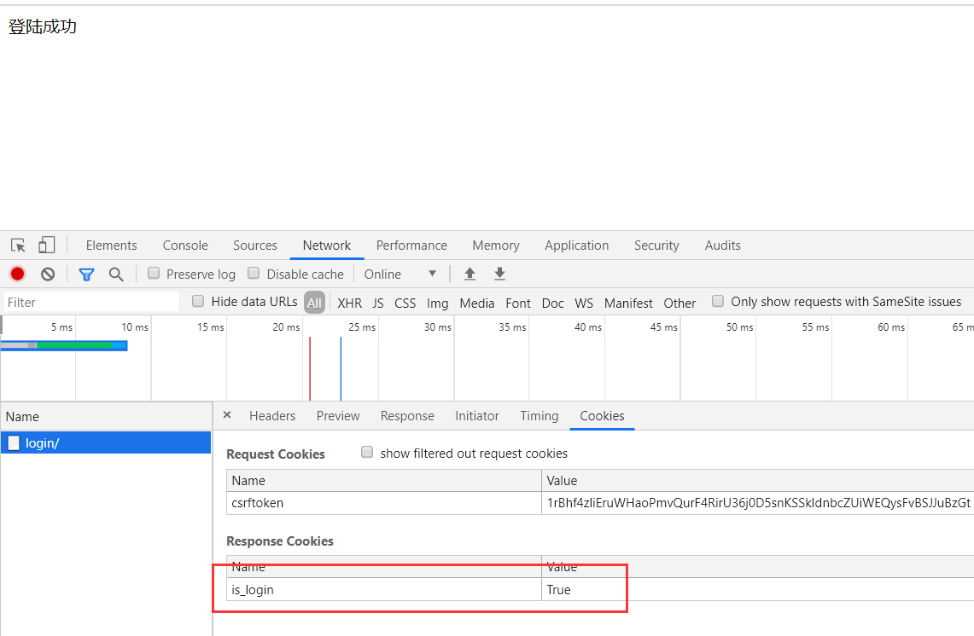Select the login/ document icon
Viewport: 974px width, 636px height.
click(x=14, y=443)
